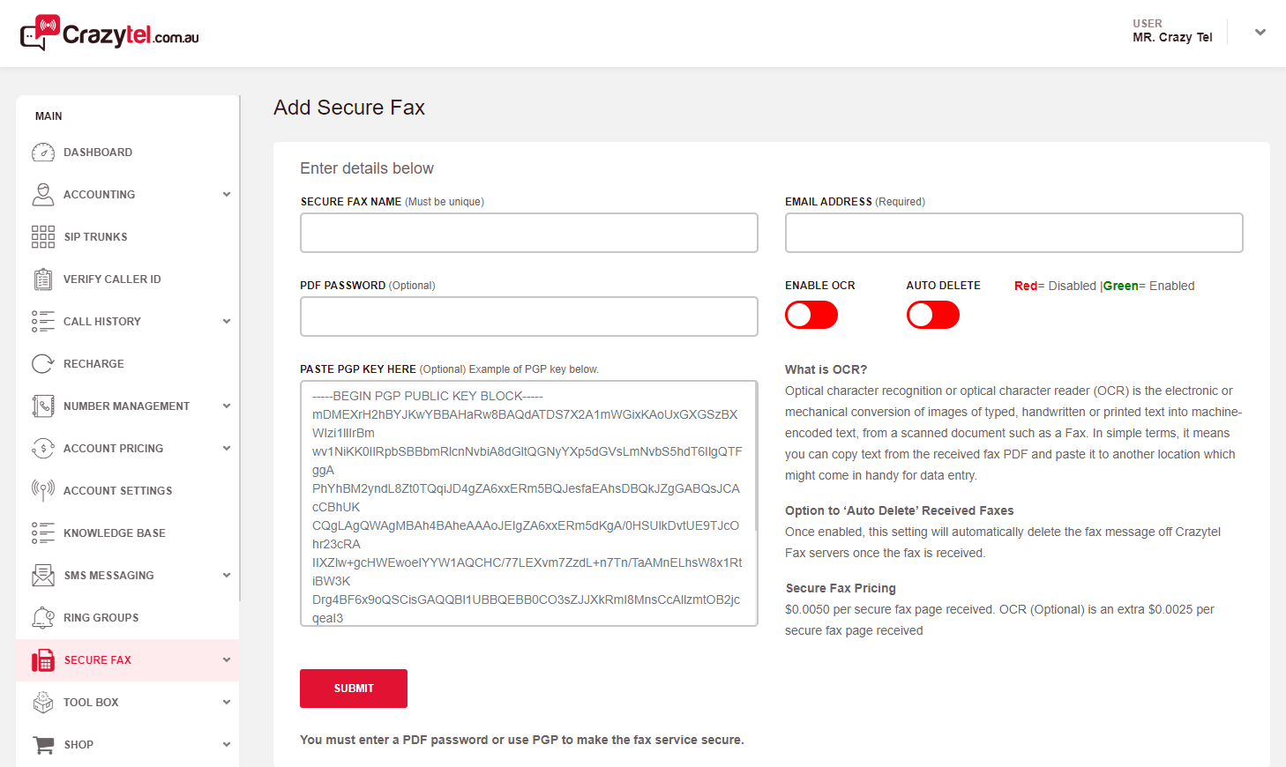
Task: Open the user account dropdown arrow
Action: point(1260,33)
